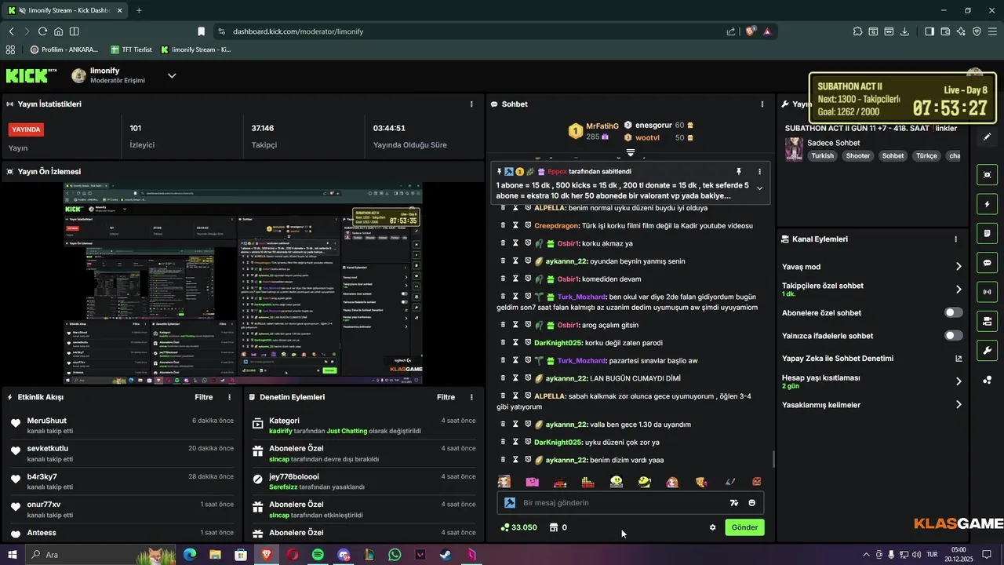Open Yapay Zeka ile Sohbet Denetimi external link
The height and width of the screenshot is (565, 1004).
pyautogui.click(x=959, y=359)
